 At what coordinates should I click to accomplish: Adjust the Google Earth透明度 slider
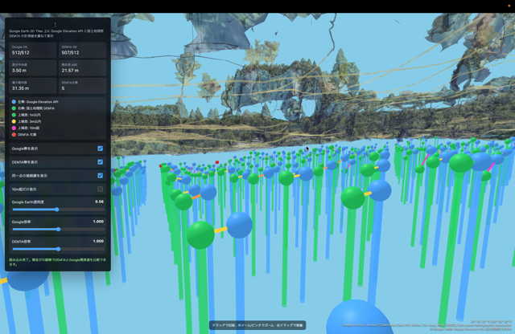coord(58,210)
